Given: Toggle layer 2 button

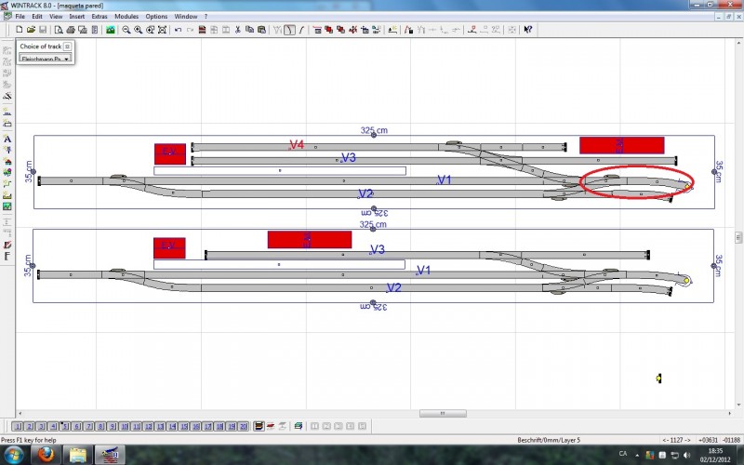Looking at the screenshot, I should [29, 426].
